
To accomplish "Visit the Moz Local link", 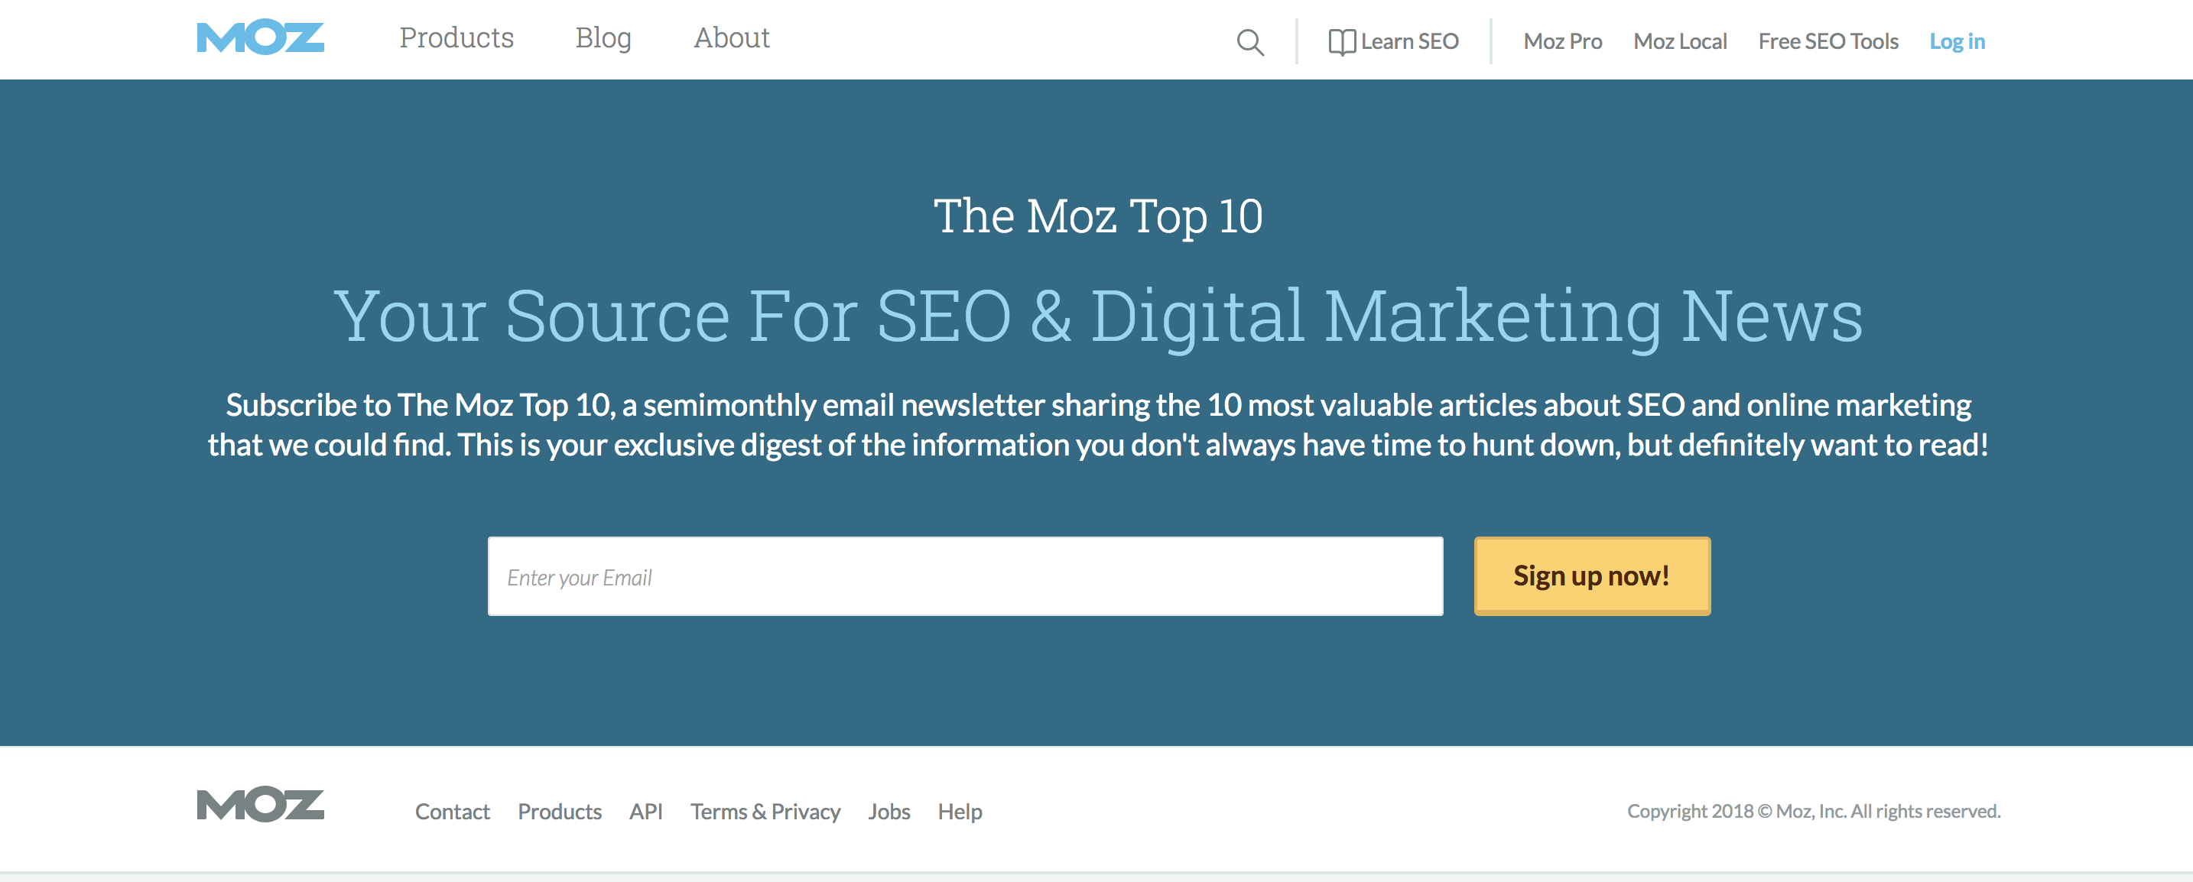I will [x=1680, y=42].
